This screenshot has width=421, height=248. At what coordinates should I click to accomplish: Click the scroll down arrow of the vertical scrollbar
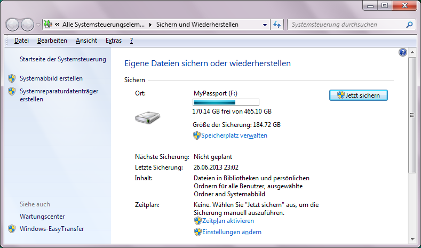point(412,239)
